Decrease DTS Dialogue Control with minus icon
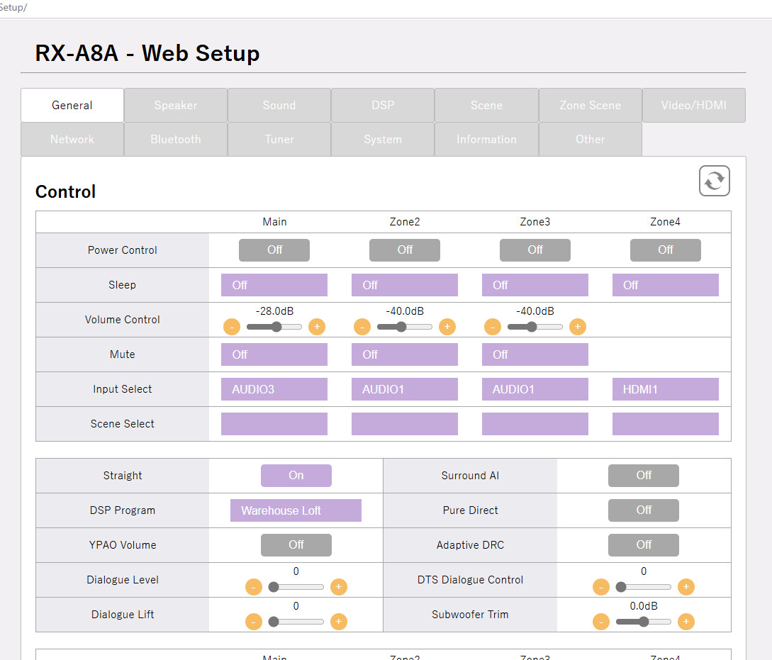 (601, 587)
